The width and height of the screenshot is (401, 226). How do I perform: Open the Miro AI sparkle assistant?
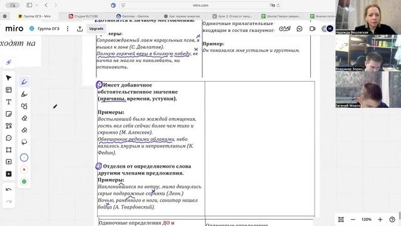tap(9, 62)
